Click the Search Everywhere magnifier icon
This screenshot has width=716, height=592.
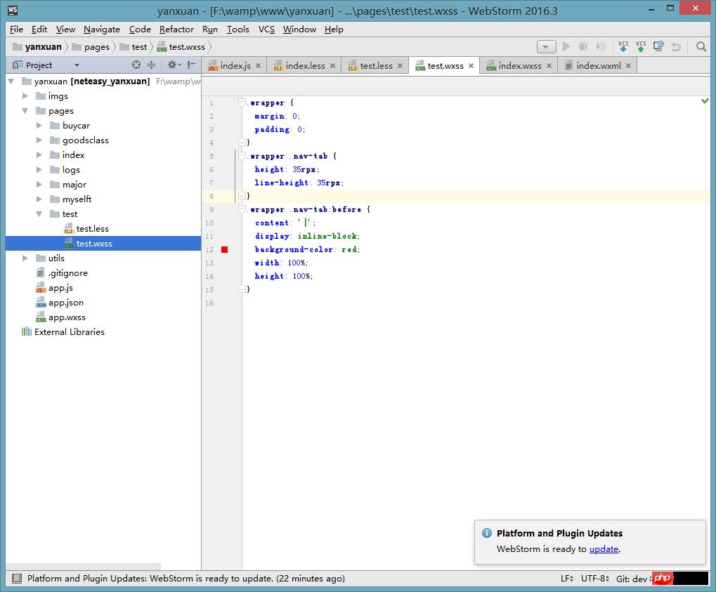click(701, 46)
